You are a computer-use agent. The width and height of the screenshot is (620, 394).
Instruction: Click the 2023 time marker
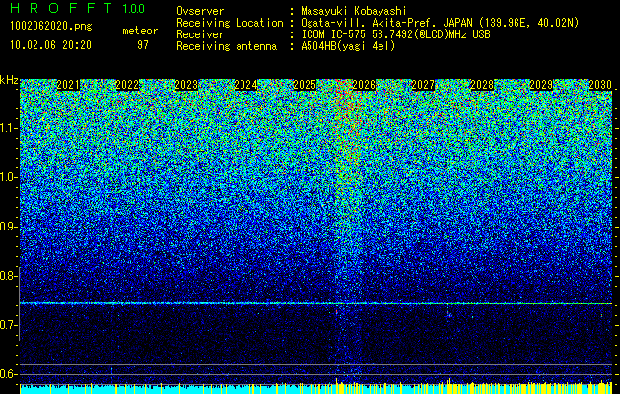pos(186,85)
